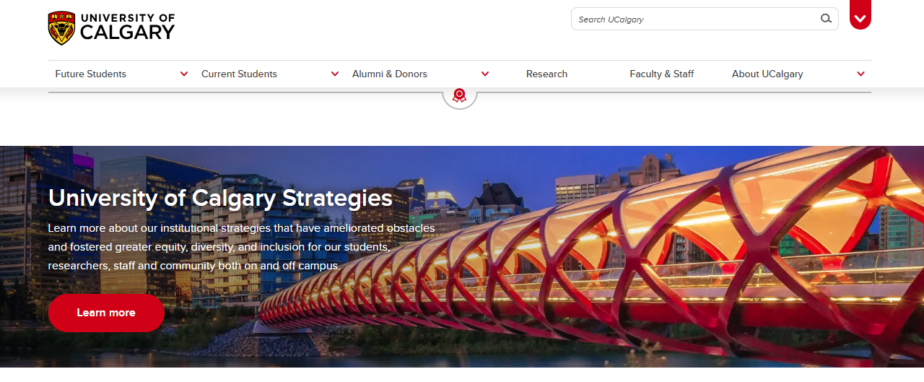Focus the Search UCalgary input field
This screenshot has width=924, height=382.
[x=697, y=19]
